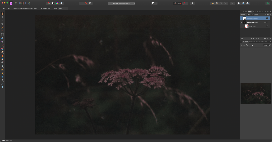Select the Move tool arrow
The height and width of the screenshot is (142, 272).
pos(2,17)
